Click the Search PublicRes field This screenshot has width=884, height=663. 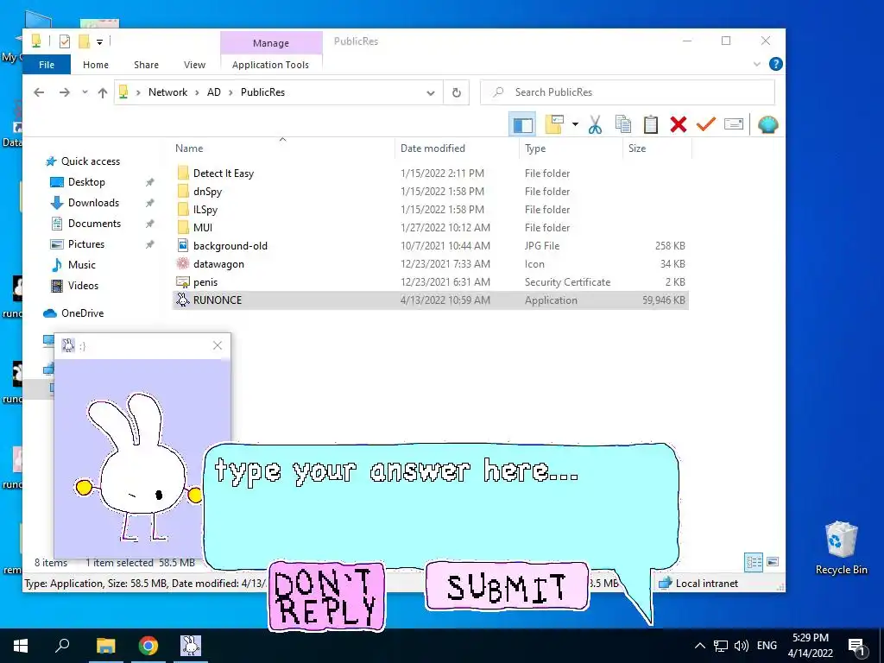click(x=628, y=92)
